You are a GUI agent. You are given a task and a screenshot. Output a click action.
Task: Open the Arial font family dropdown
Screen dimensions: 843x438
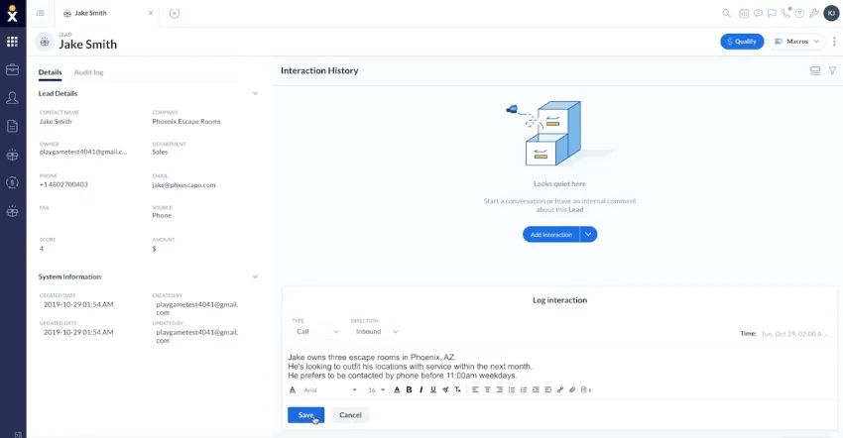[x=330, y=389]
